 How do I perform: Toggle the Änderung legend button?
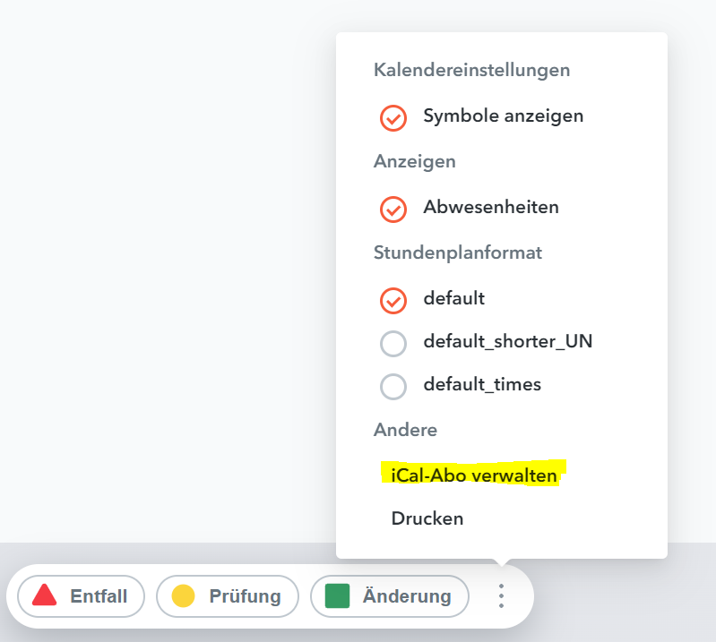[x=389, y=595]
